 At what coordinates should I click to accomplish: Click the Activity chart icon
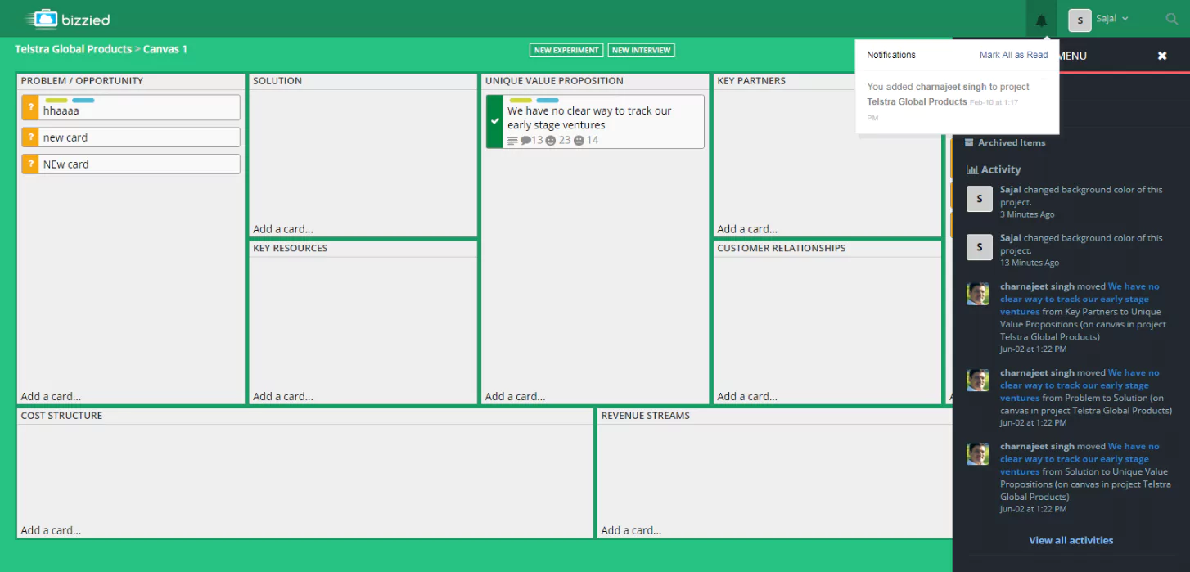point(972,169)
